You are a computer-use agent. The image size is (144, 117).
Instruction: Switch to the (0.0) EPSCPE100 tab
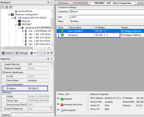(x=81, y=3)
